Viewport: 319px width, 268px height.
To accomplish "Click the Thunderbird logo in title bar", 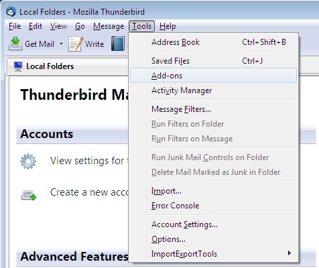I will (11, 11).
